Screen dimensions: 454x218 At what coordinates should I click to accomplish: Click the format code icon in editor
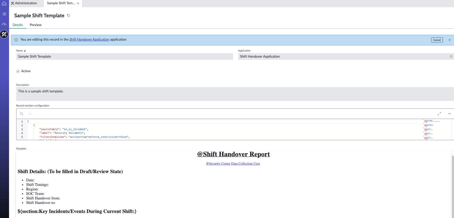(30, 114)
